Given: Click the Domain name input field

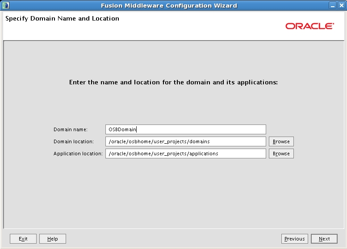Looking at the screenshot, I should pyautogui.click(x=186, y=129).
